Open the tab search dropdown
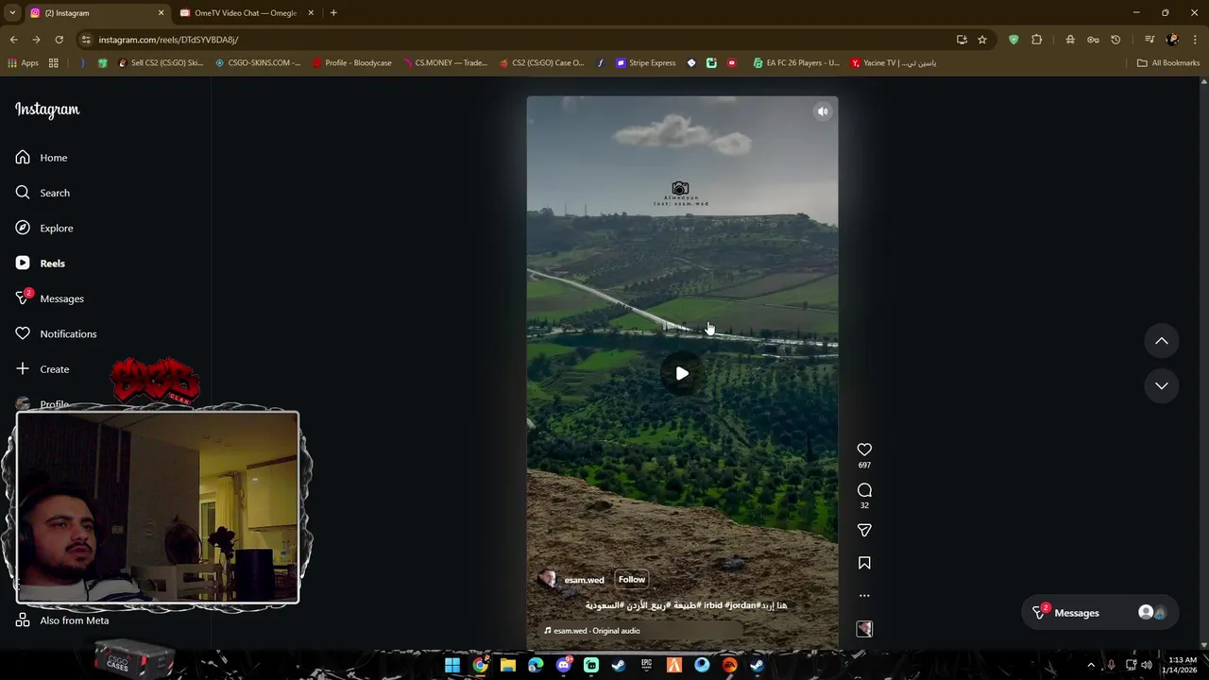This screenshot has height=680, width=1209. coord(12,13)
